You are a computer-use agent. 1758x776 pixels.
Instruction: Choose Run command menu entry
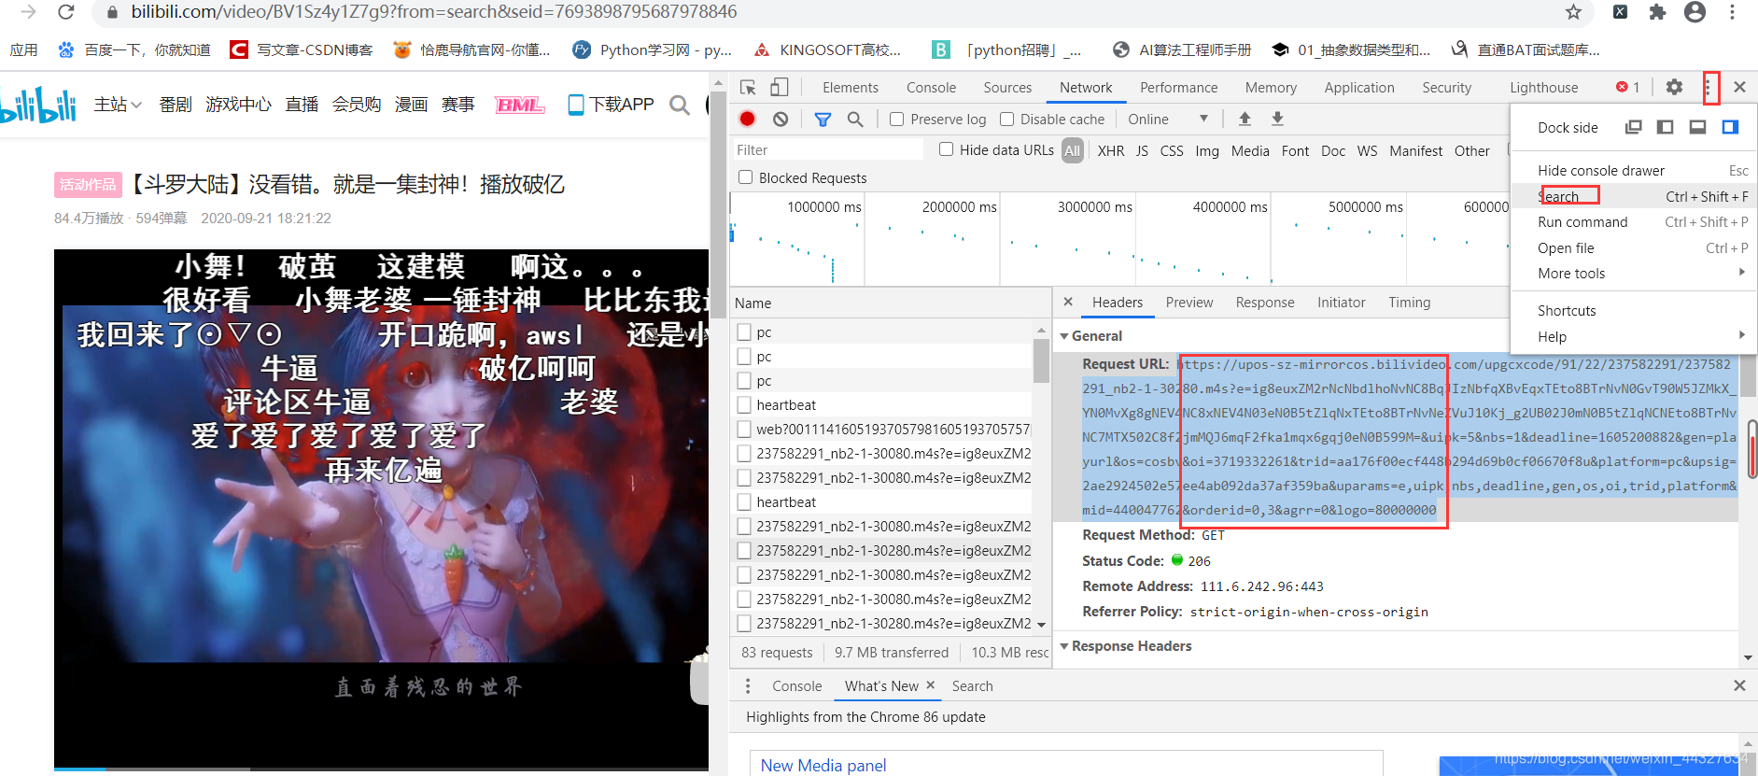(1634, 222)
